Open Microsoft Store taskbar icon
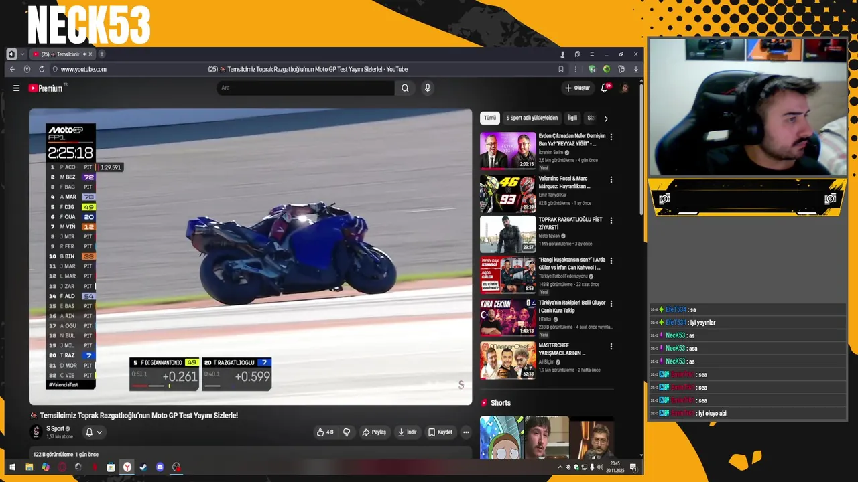This screenshot has width=858, height=482. (x=111, y=467)
